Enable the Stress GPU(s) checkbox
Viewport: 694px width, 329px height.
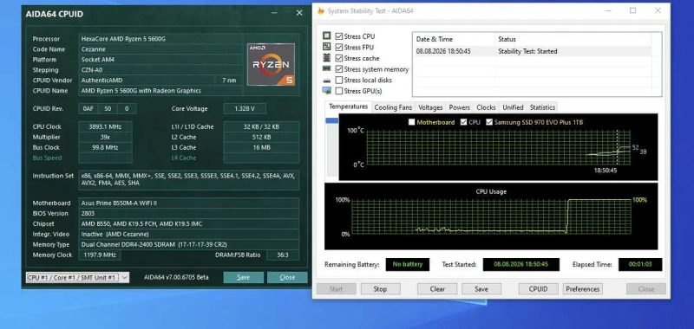coord(339,91)
